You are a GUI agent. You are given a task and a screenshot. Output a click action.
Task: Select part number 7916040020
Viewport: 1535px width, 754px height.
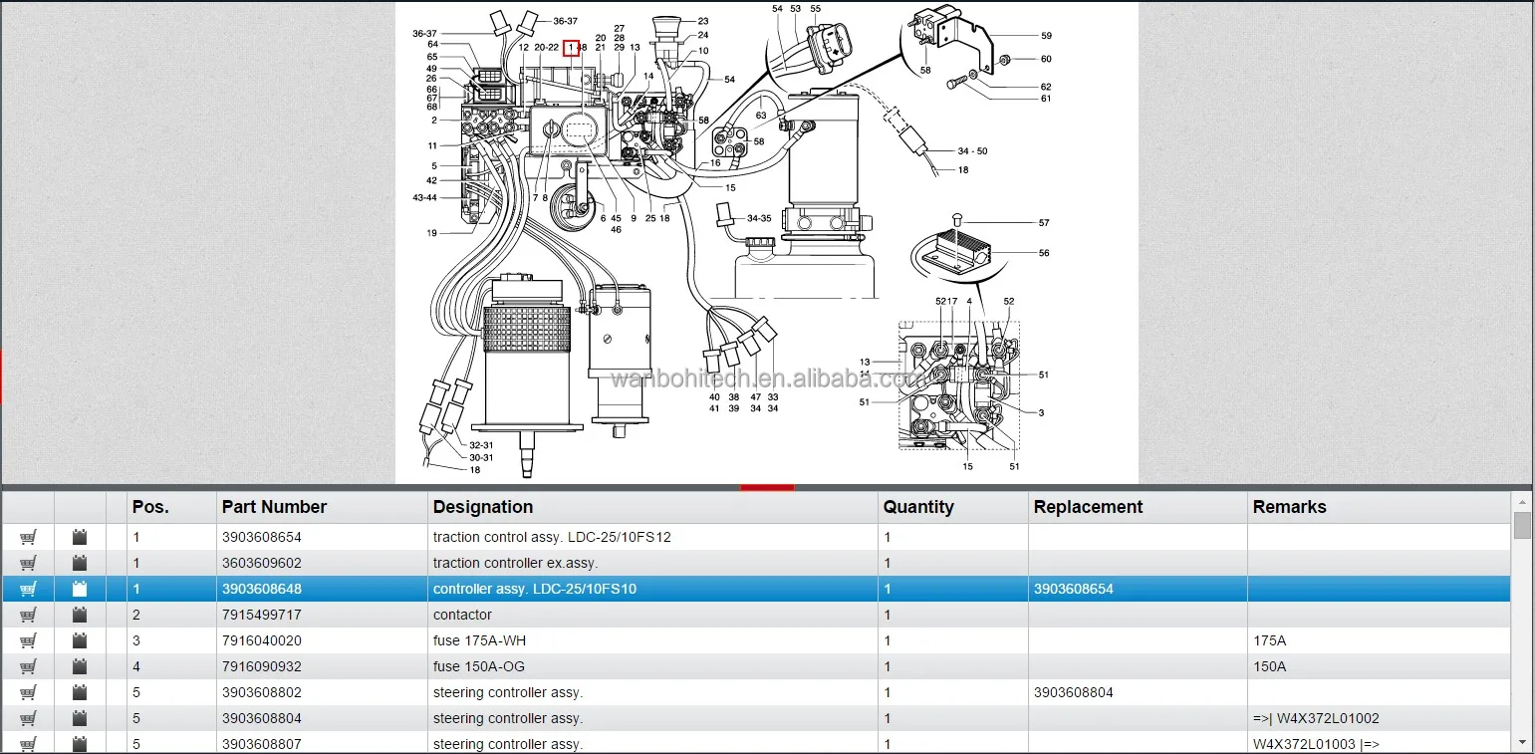coord(261,640)
